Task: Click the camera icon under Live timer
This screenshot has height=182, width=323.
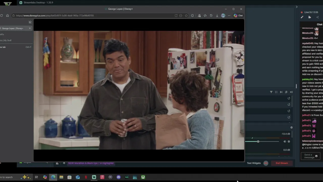Action: [310, 17]
